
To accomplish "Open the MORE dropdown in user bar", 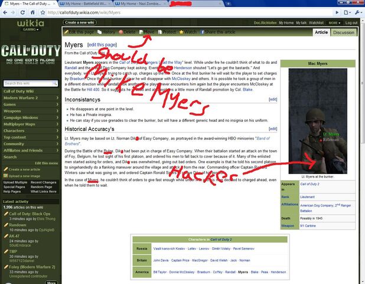I will (x=334, y=23).
